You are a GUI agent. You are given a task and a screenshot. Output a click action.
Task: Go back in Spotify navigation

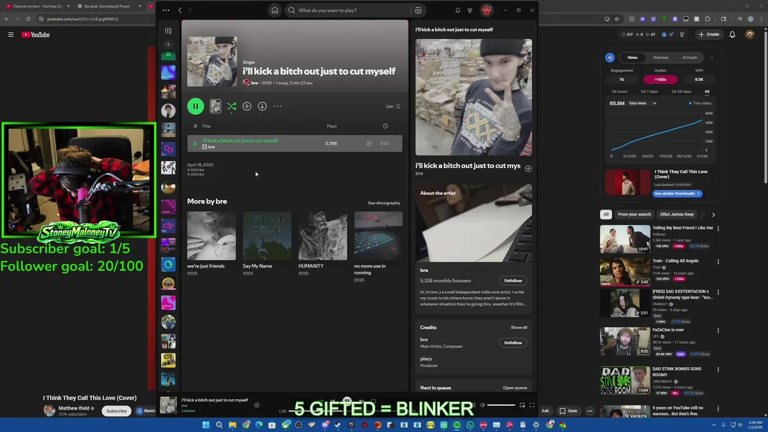(180, 10)
